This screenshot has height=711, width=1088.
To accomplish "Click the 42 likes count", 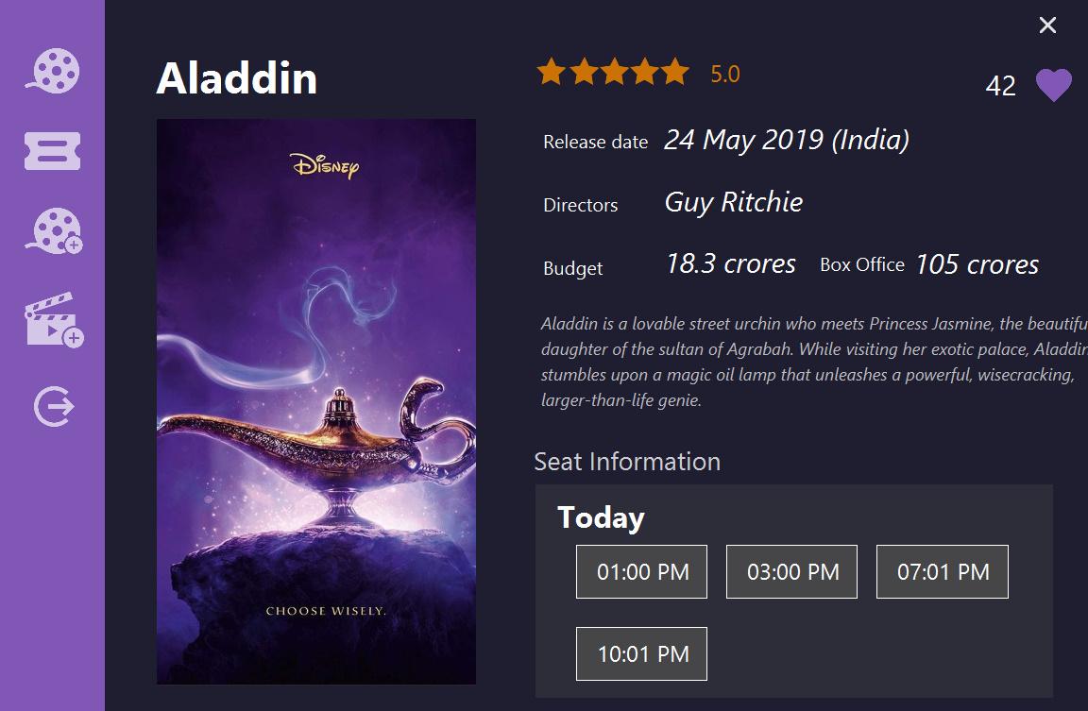I will click(x=1000, y=86).
